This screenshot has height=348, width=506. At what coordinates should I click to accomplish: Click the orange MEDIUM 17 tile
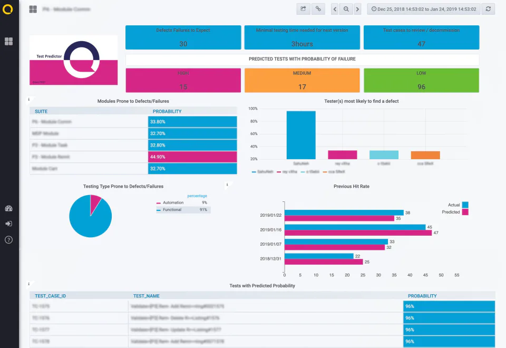pyautogui.click(x=302, y=80)
